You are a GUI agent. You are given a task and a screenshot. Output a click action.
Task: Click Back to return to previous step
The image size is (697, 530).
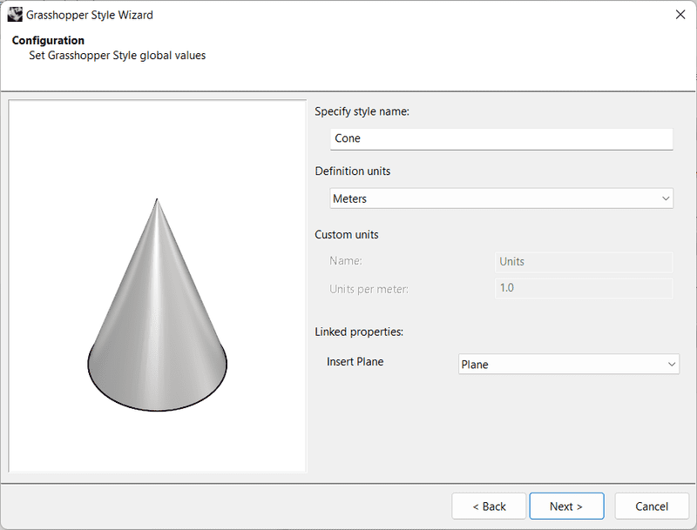pos(488,506)
